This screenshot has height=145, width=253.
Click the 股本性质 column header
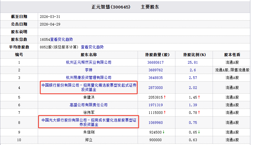(x=232, y=55)
